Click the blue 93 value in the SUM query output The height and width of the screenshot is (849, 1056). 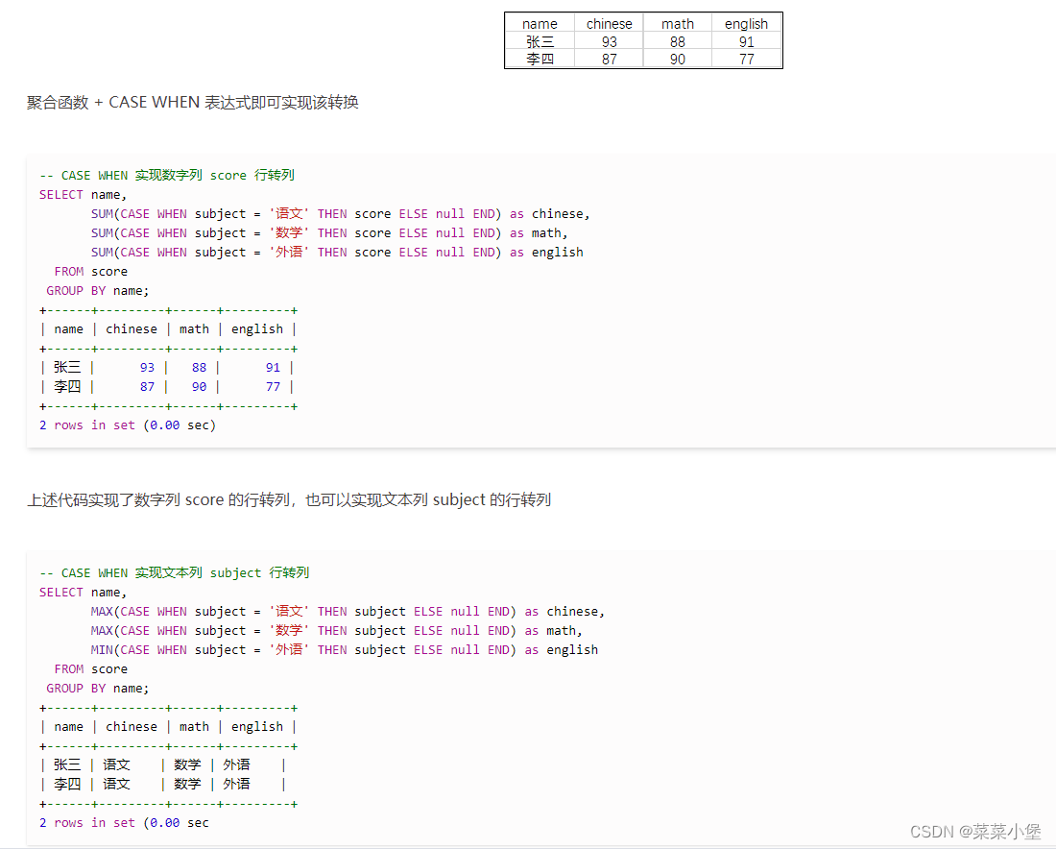pos(147,368)
